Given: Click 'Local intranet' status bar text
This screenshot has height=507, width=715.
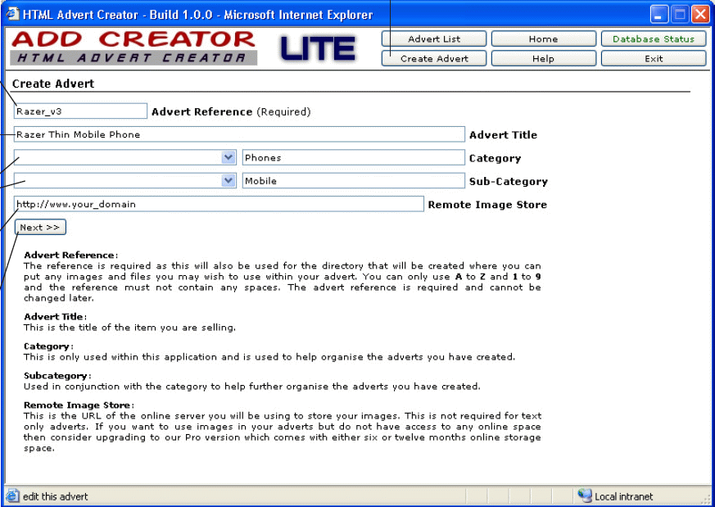Looking at the screenshot, I should [623, 496].
